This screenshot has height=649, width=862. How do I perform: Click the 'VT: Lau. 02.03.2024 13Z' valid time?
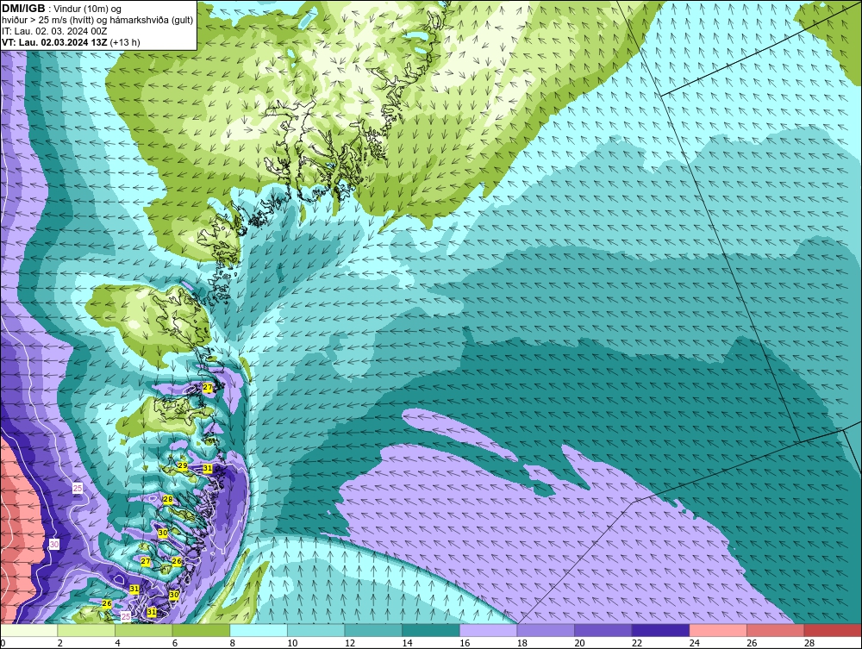click(55, 42)
